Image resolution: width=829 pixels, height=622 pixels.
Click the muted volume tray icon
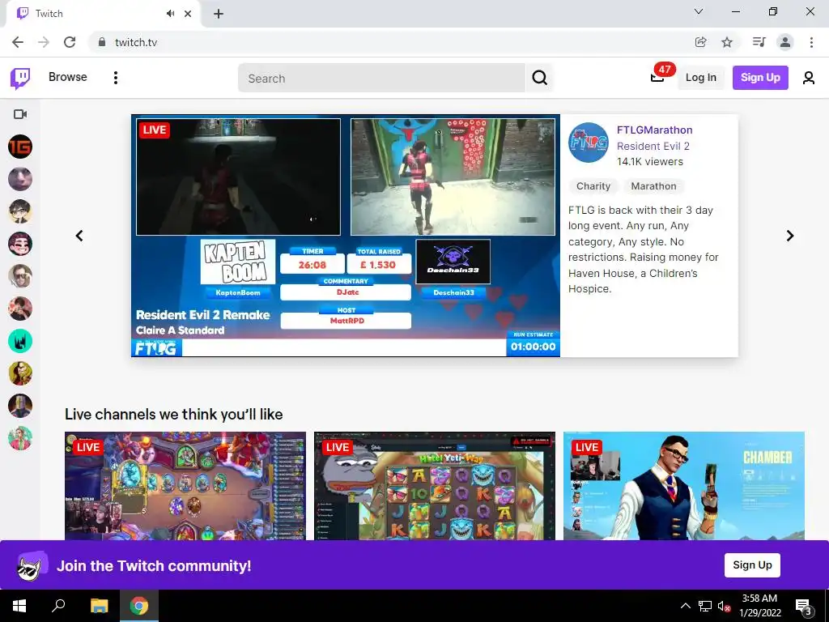724,606
